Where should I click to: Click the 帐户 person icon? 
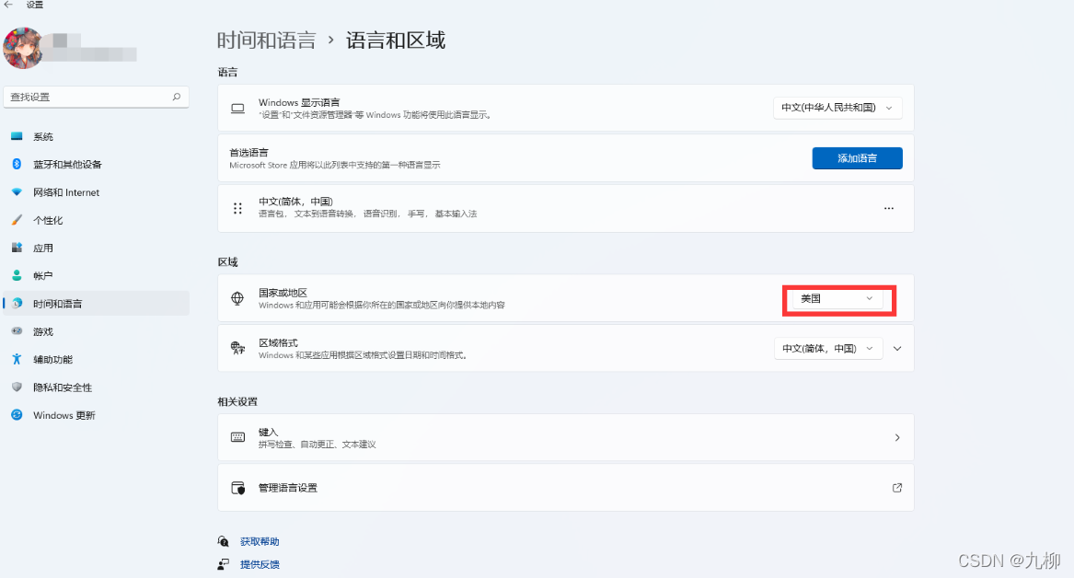coord(17,275)
